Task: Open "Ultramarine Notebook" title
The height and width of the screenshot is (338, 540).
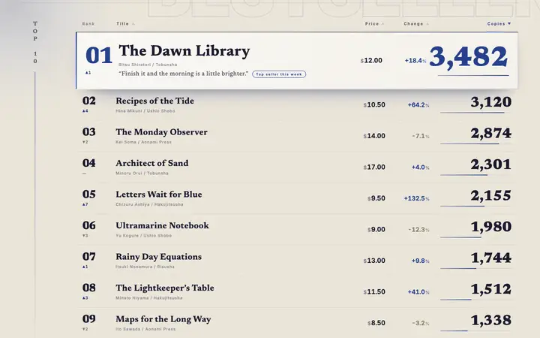Action: pyautogui.click(x=162, y=225)
